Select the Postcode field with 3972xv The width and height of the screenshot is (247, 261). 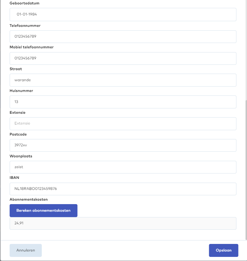[123, 145]
